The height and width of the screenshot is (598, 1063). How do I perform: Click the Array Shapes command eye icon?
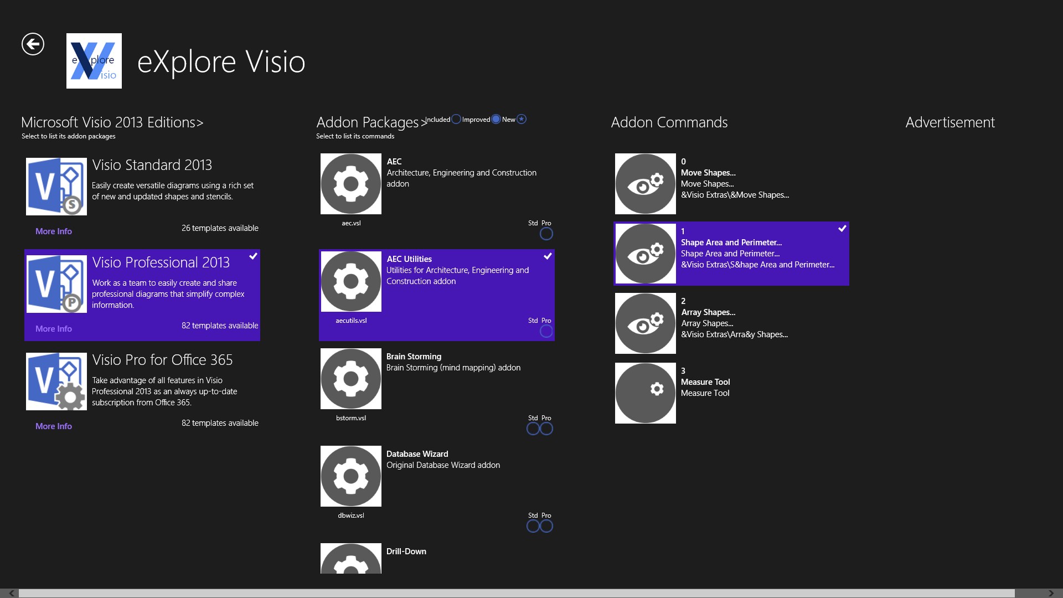pos(645,323)
